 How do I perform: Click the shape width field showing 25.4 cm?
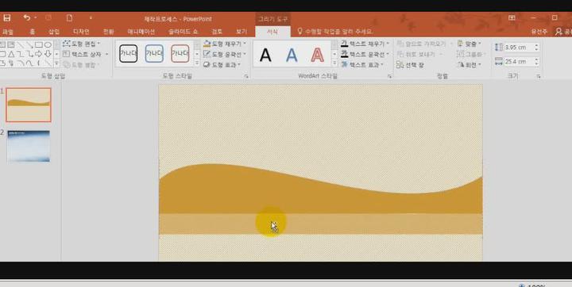point(518,62)
